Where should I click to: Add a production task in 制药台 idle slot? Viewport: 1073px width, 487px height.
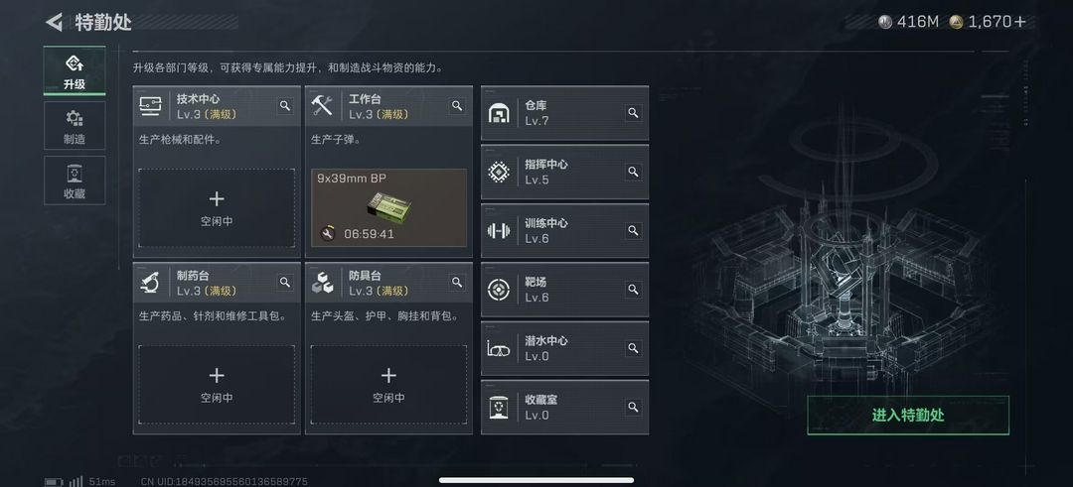217,385
